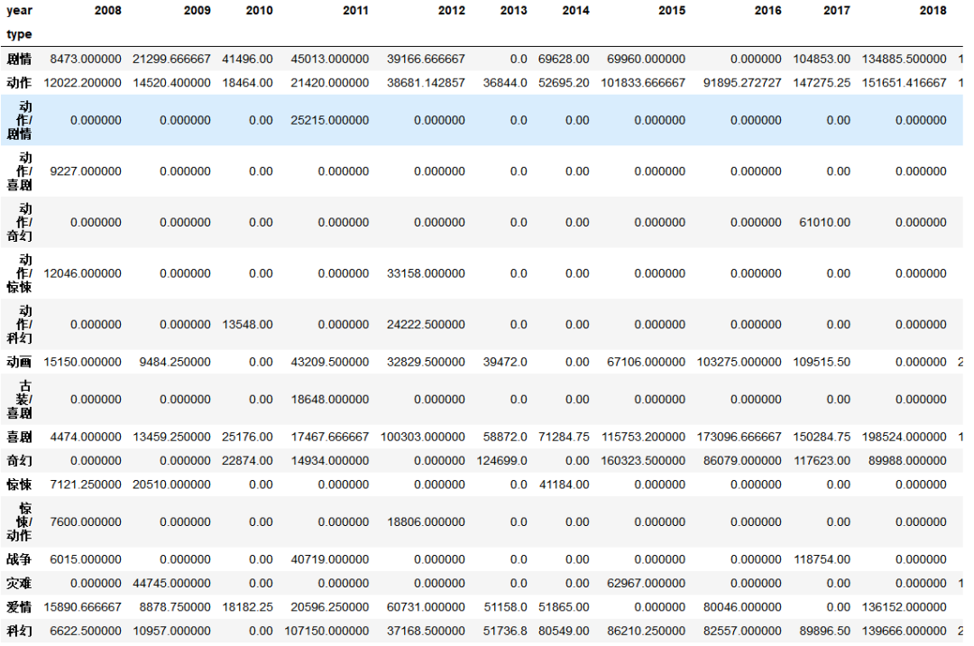Select cell value 118754.00
Screen dimensions: 974x646
pos(822,559)
